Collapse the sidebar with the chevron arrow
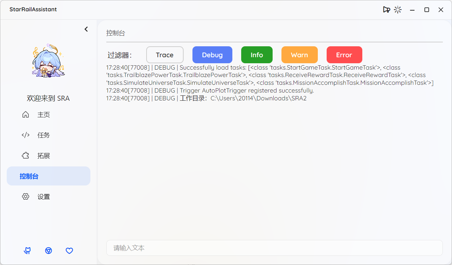Image resolution: width=452 pixels, height=265 pixels. 86,29
